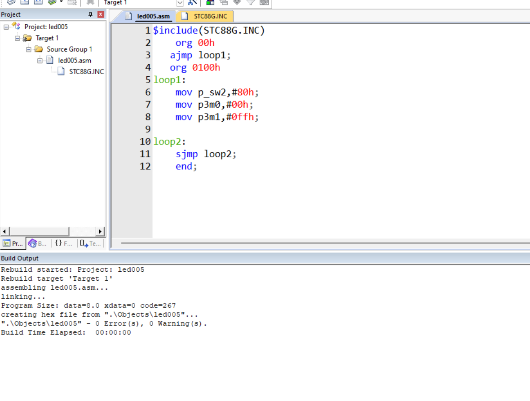
Task: Click the 'mov p3m1,#0ffh;' line
Action: 217,117
